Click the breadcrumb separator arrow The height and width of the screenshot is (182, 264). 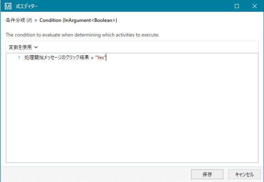[36, 20]
